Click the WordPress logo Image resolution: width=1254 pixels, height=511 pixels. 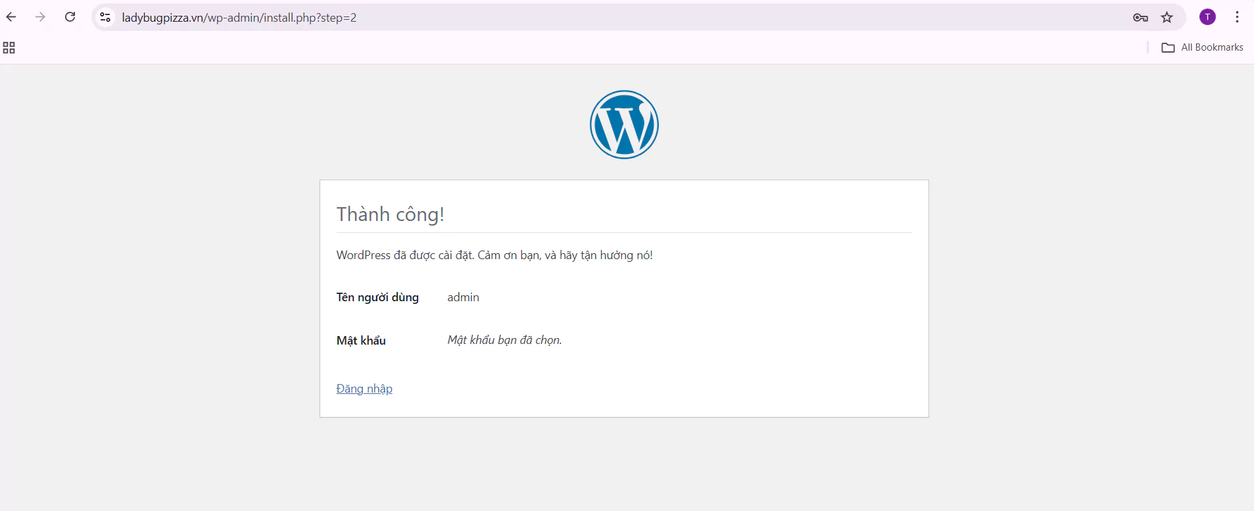coord(624,124)
